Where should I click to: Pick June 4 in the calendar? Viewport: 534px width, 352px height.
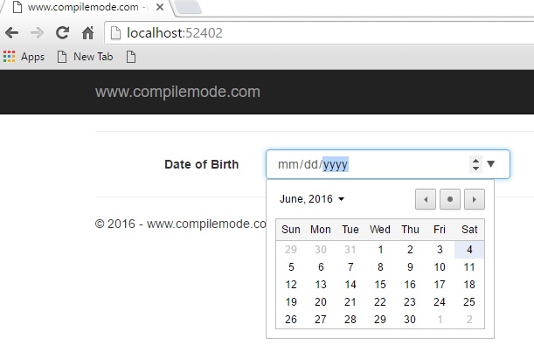[469, 249]
